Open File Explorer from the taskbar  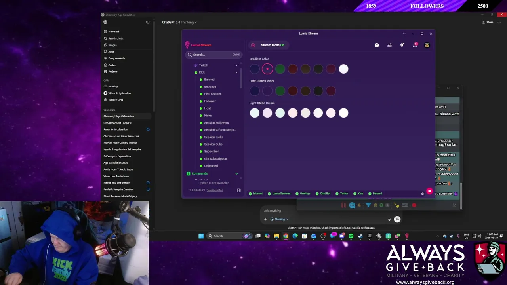(x=276, y=236)
